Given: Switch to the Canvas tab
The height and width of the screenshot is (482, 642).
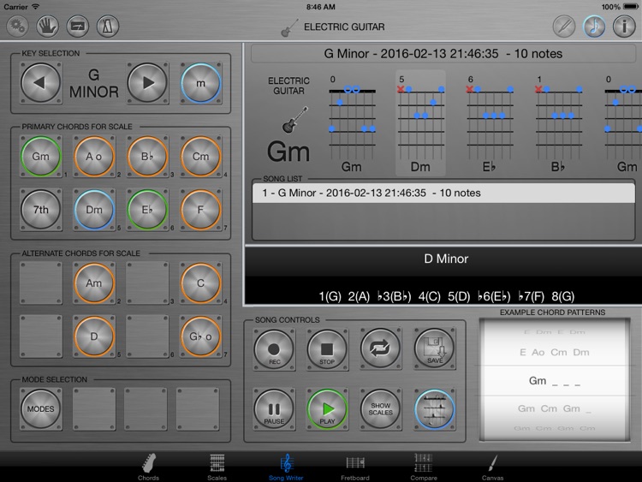Looking at the screenshot, I should [x=492, y=467].
